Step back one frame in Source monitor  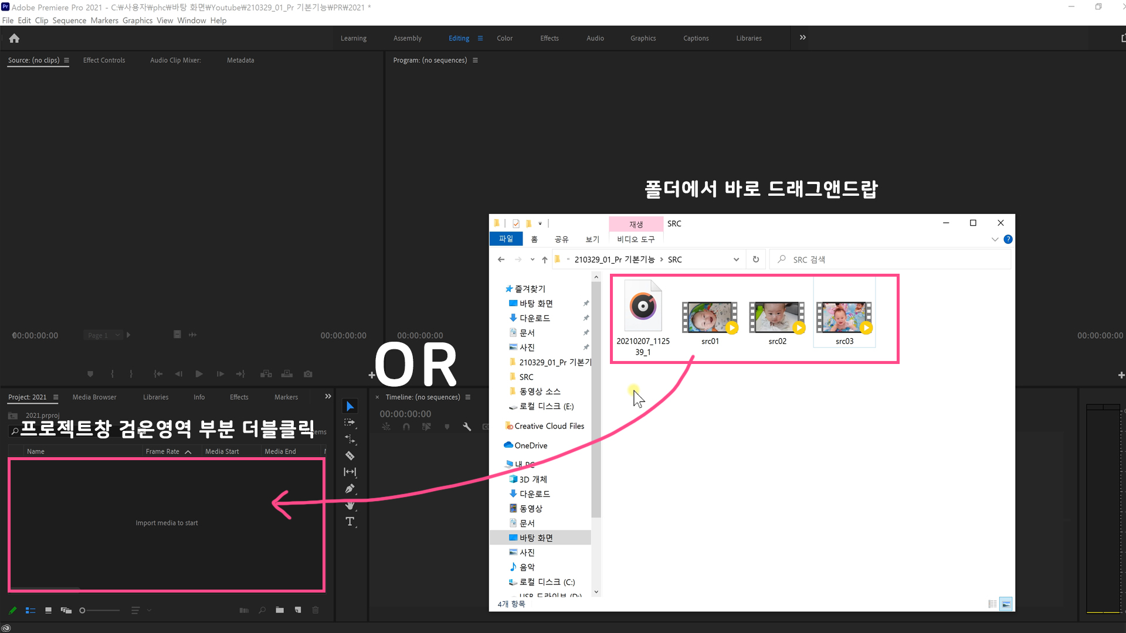click(178, 374)
